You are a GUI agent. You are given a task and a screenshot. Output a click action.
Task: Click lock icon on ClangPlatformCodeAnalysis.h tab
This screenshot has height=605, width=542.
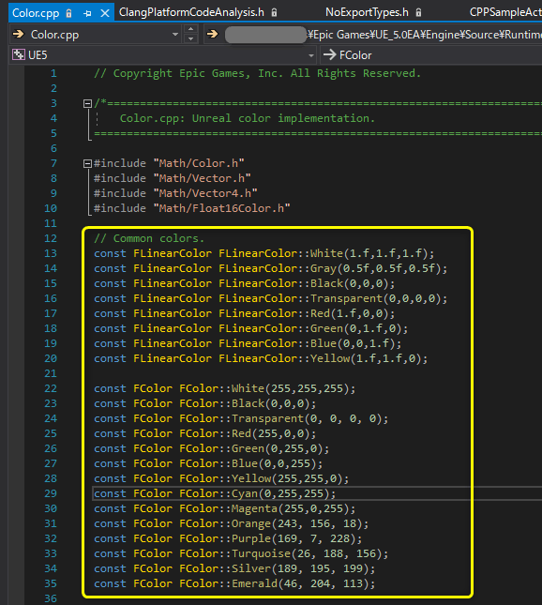click(274, 13)
